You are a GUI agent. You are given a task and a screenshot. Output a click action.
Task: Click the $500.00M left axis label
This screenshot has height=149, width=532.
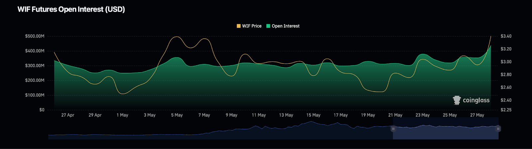[35, 36]
